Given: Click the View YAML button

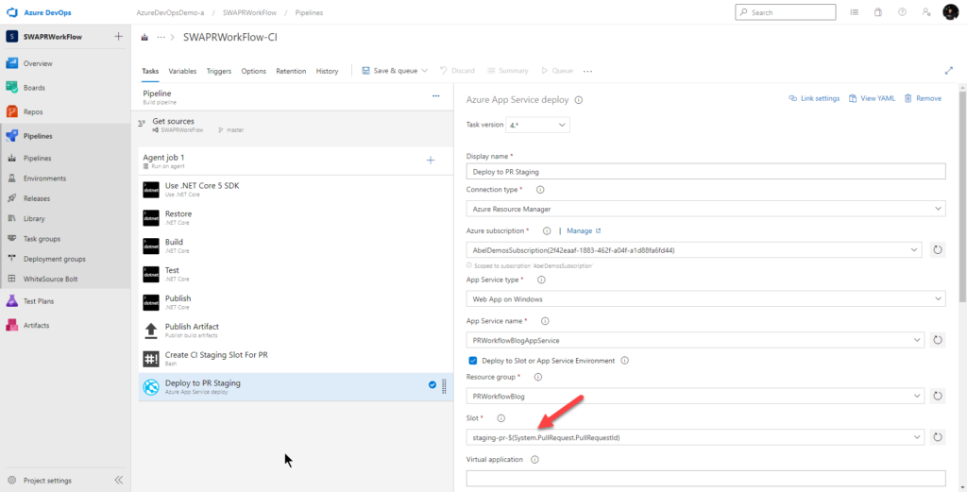Looking at the screenshot, I should tap(871, 98).
